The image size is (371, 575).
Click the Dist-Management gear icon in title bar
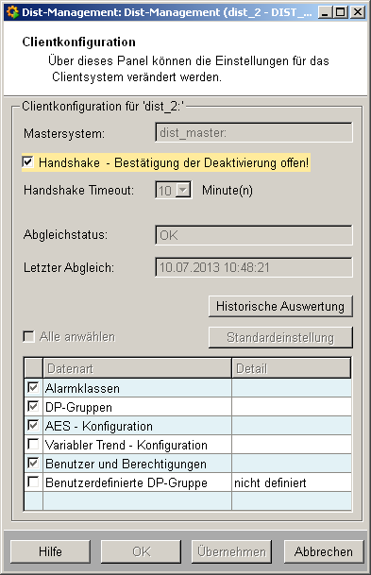tap(13, 12)
